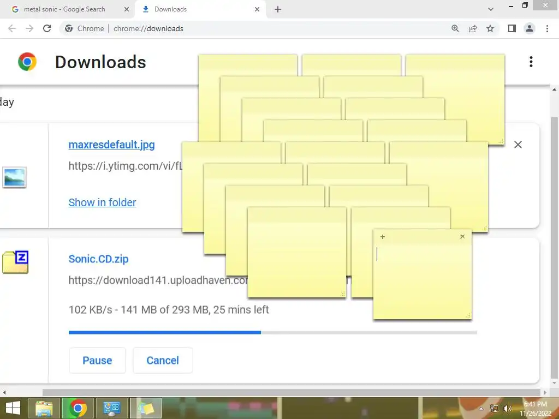
Task: Click the scroll up arrow of vertical scrollbar
Action: [554, 89]
